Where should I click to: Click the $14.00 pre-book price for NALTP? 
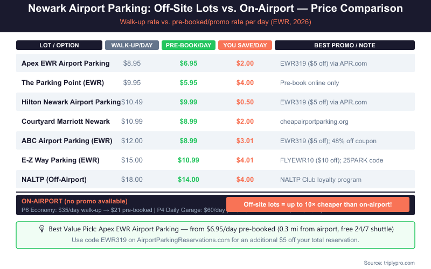pyautogui.click(x=189, y=180)
